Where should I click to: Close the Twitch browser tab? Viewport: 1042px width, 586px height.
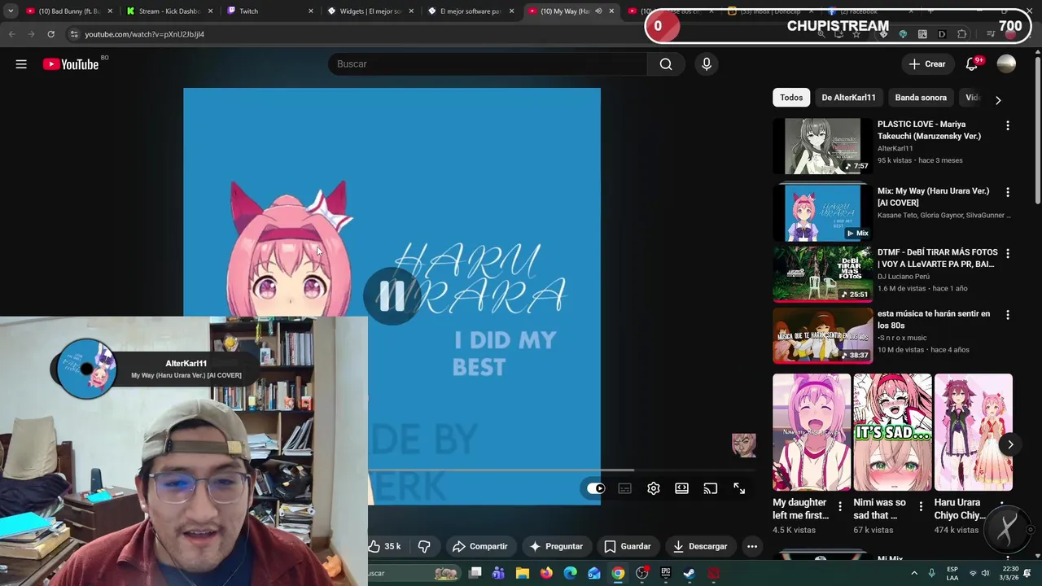[311, 11]
